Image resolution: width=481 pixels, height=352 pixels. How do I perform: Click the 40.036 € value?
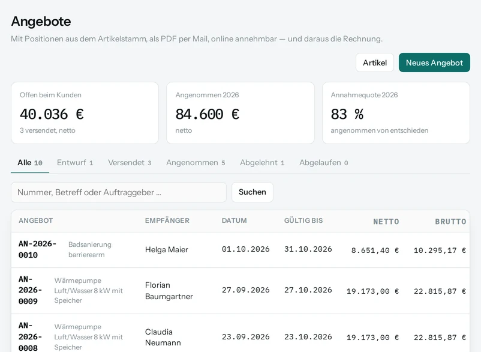click(52, 114)
